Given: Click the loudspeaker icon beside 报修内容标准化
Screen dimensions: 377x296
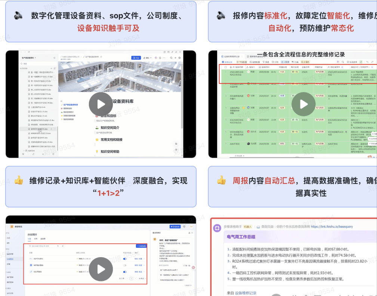Looking at the screenshot, I should [221, 16].
